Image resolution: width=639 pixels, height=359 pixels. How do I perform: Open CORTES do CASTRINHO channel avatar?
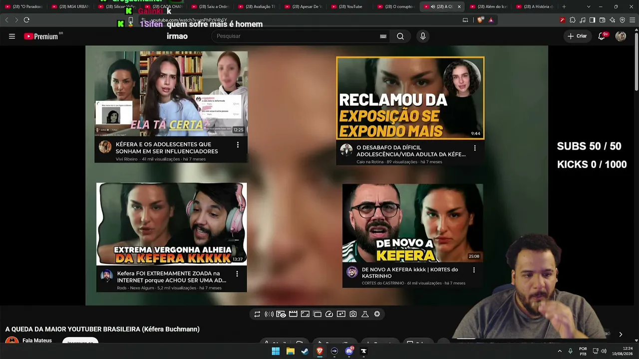tap(352, 272)
